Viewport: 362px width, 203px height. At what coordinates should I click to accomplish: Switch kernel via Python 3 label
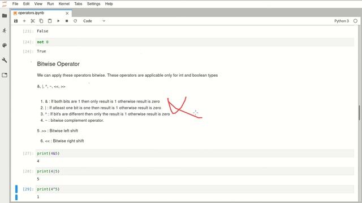coord(342,21)
